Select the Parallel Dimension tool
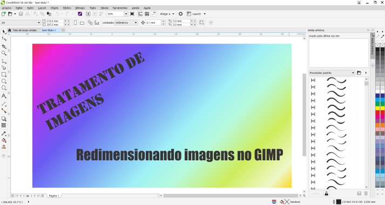Viewport: 385px width, 205px height. [4, 104]
